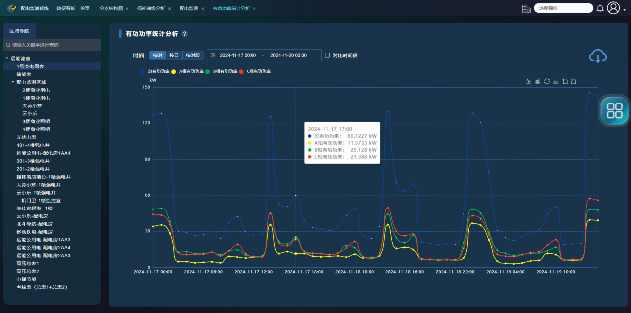Viewport: 631px width, 313px height.
Task: Switch to the 损耗曲线分析 tab
Action: click(151, 9)
